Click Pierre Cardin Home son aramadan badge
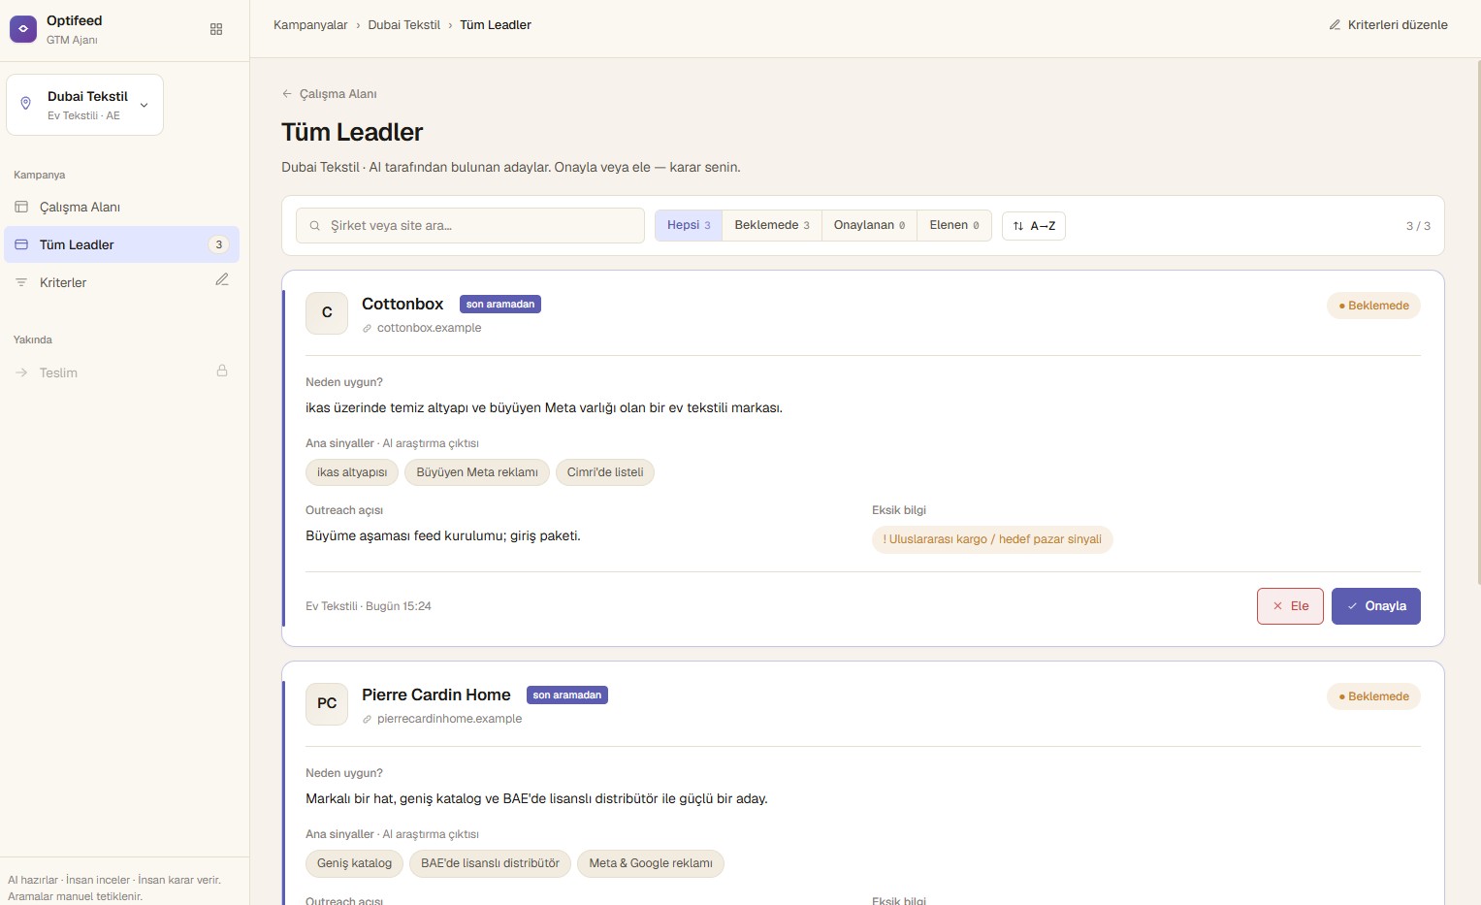The height and width of the screenshot is (905, 1481). 567,695
